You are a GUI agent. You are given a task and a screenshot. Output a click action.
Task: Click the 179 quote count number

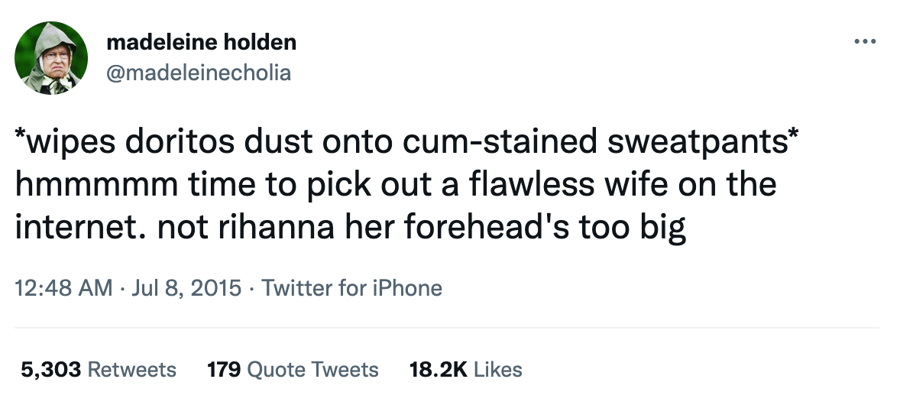(225, 370)
